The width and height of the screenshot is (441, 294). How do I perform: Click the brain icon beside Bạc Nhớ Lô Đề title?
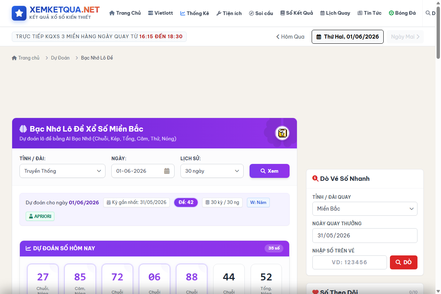click(x=23, y=129)
